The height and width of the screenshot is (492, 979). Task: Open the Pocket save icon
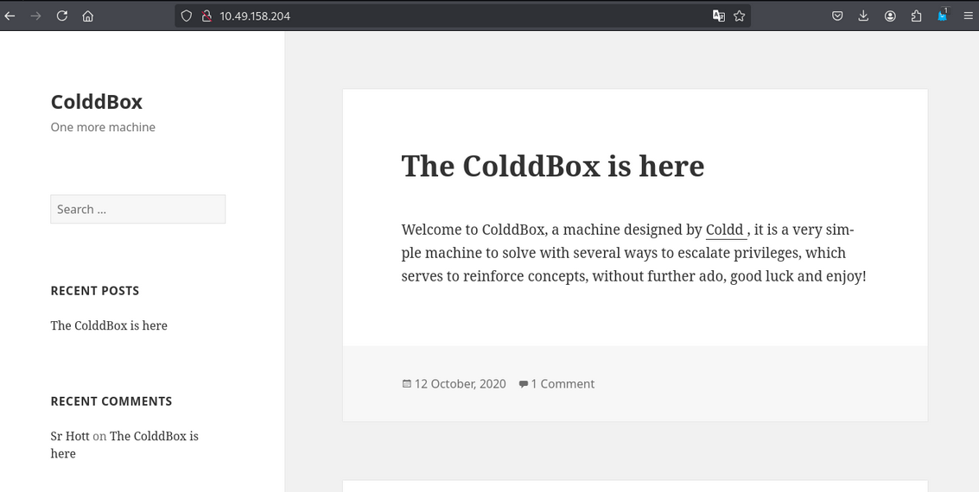[837, 16]
